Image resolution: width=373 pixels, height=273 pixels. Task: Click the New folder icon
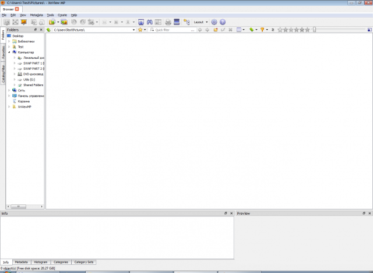click(x=216, y=30)
